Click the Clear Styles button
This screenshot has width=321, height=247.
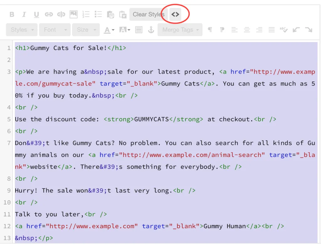(x=148, y=14)
